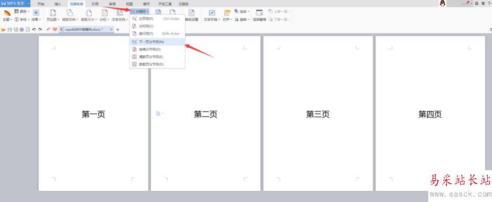492x202 pixels.
Task: Switch to the 视图 ribbon tab
Action: click(x=130, y=4)
